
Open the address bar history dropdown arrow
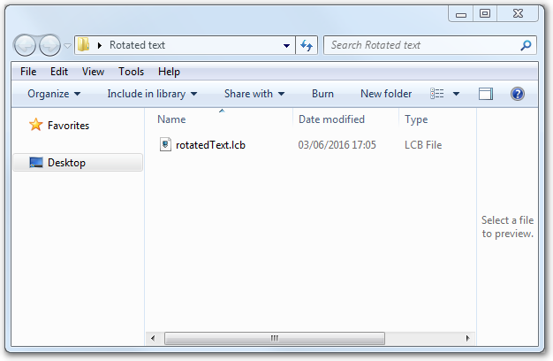coord(286,45)
